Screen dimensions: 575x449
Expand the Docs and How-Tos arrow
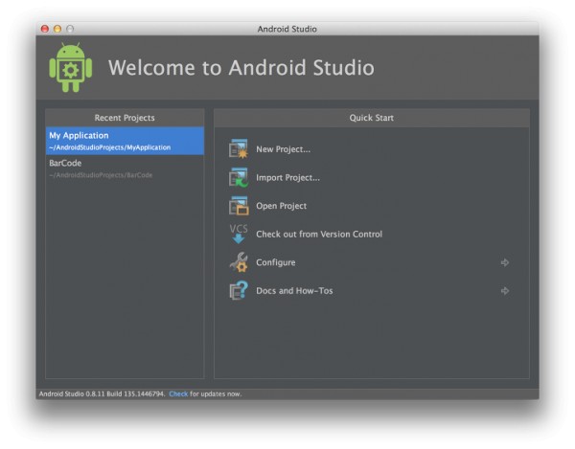point(505,291)
